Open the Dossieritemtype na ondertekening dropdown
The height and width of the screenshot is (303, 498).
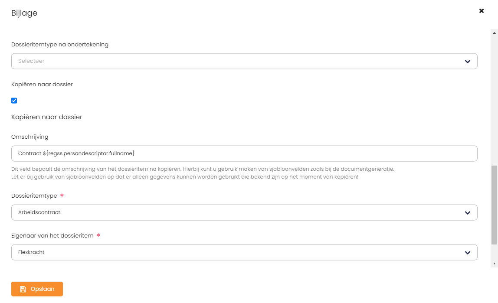(x=244, y=61)
